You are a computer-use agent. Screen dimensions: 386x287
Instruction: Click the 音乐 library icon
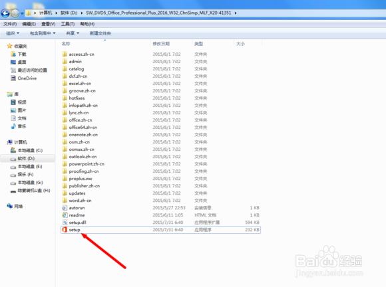click(x=13, y=126)
